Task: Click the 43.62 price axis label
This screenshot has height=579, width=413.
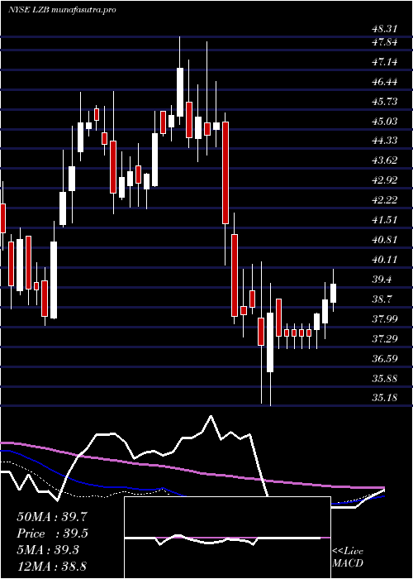Action: coord(385,160)
